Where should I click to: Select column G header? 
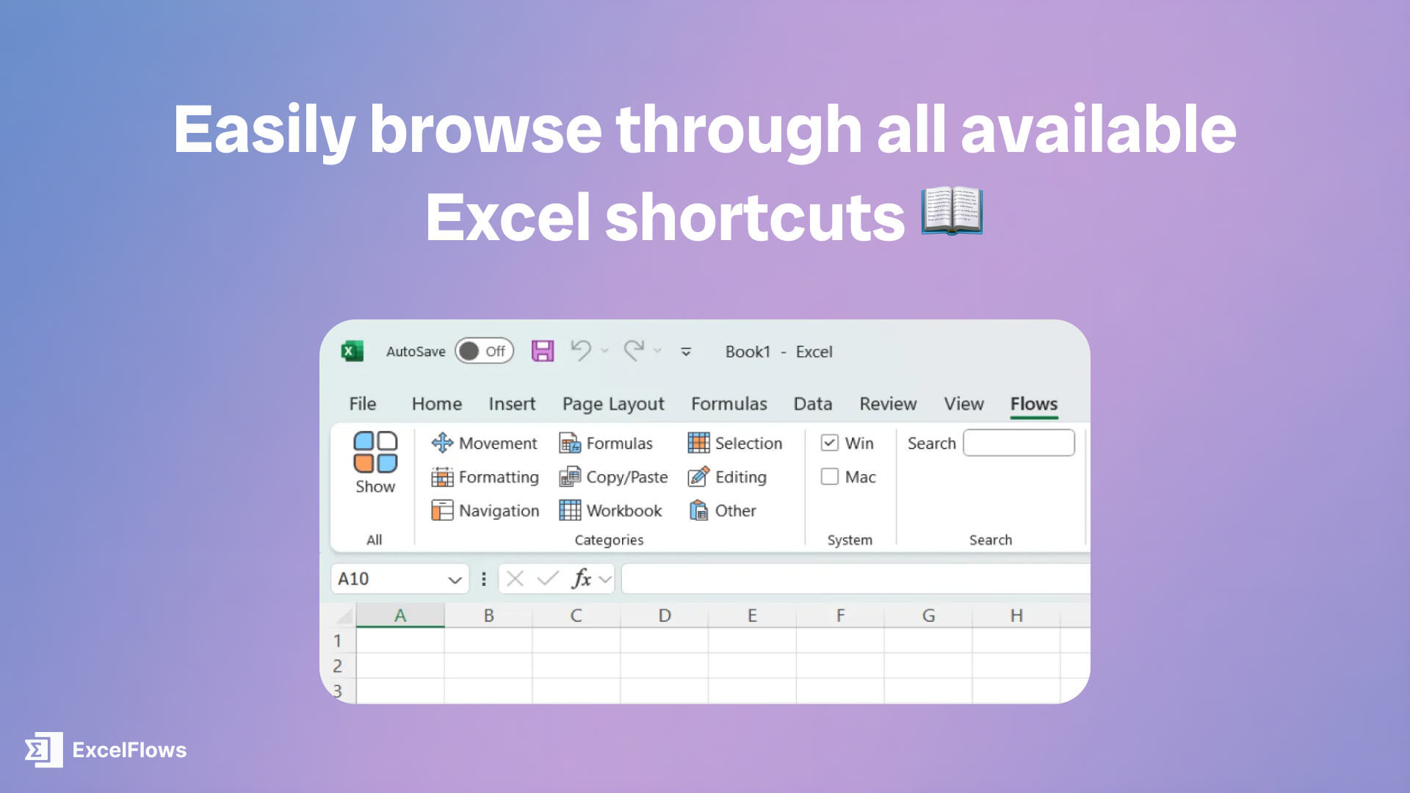click(x=928, y=615)
